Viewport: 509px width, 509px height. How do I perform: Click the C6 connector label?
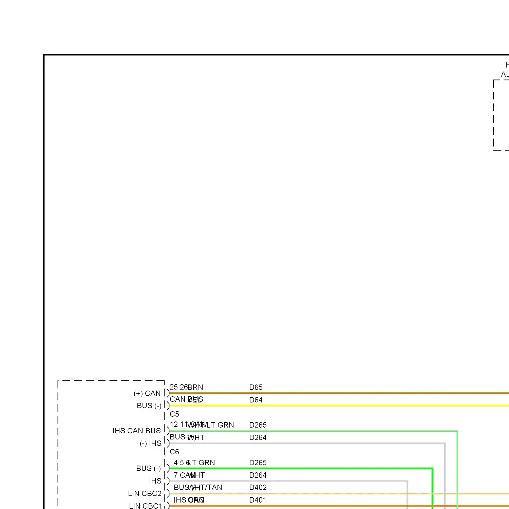[174, 452]
